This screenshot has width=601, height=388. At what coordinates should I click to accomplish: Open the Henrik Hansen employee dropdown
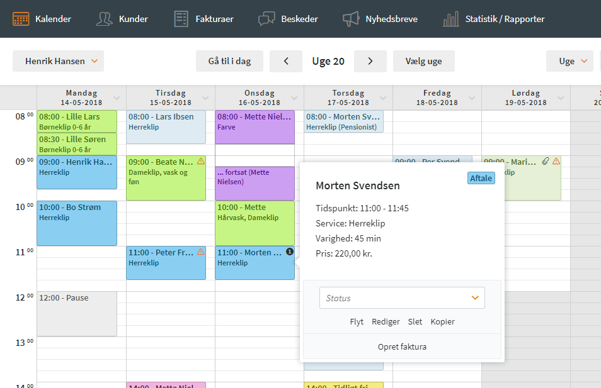[x=58, y=61]
